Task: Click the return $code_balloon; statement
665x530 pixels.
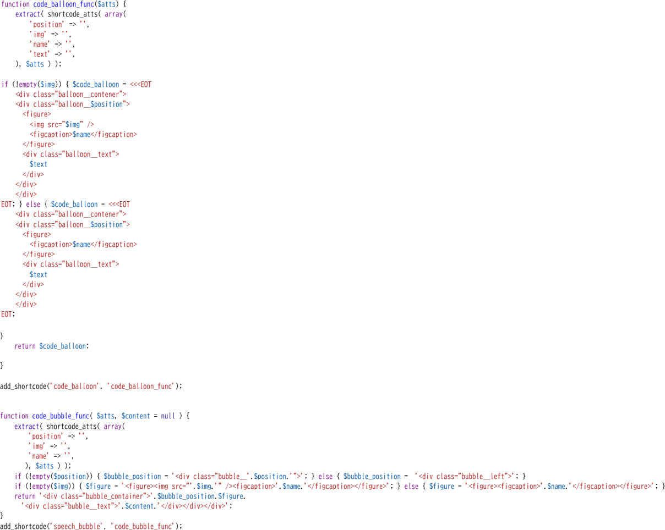Action: point(51,346)
